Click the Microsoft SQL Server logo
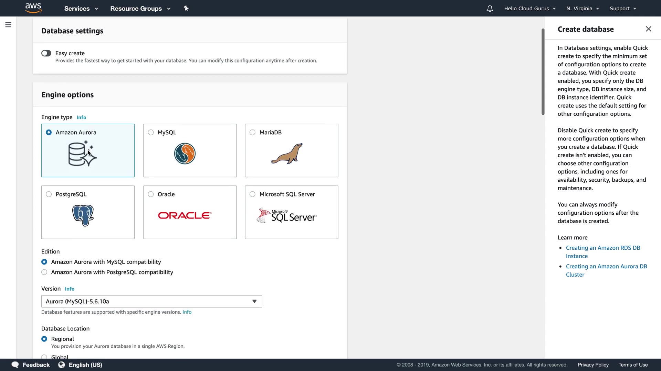Viewport: 661px width, 371px height. point(287,216)
